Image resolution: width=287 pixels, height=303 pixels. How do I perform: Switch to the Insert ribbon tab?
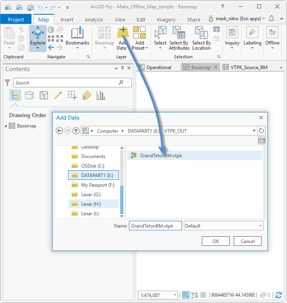67,20
